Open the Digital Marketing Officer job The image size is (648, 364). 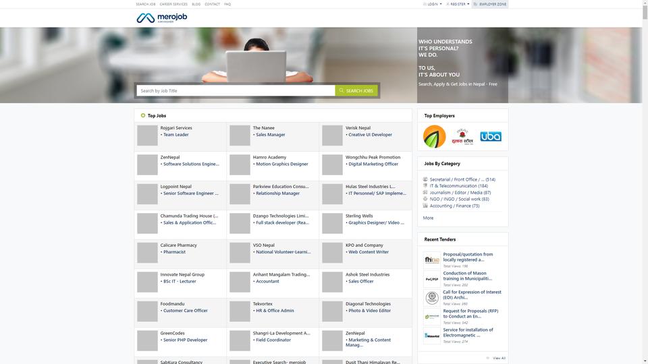(x=373, y=164)
